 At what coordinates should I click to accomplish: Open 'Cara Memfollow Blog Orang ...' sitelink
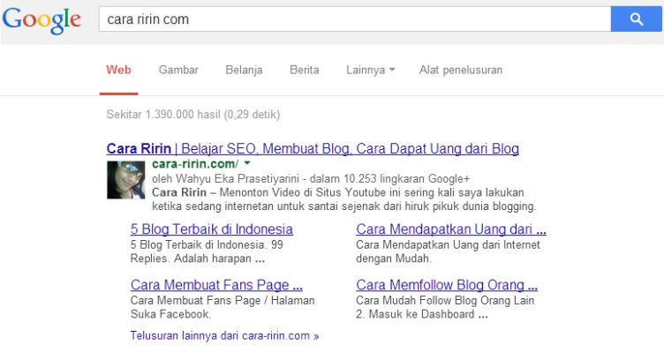(447, 285)
